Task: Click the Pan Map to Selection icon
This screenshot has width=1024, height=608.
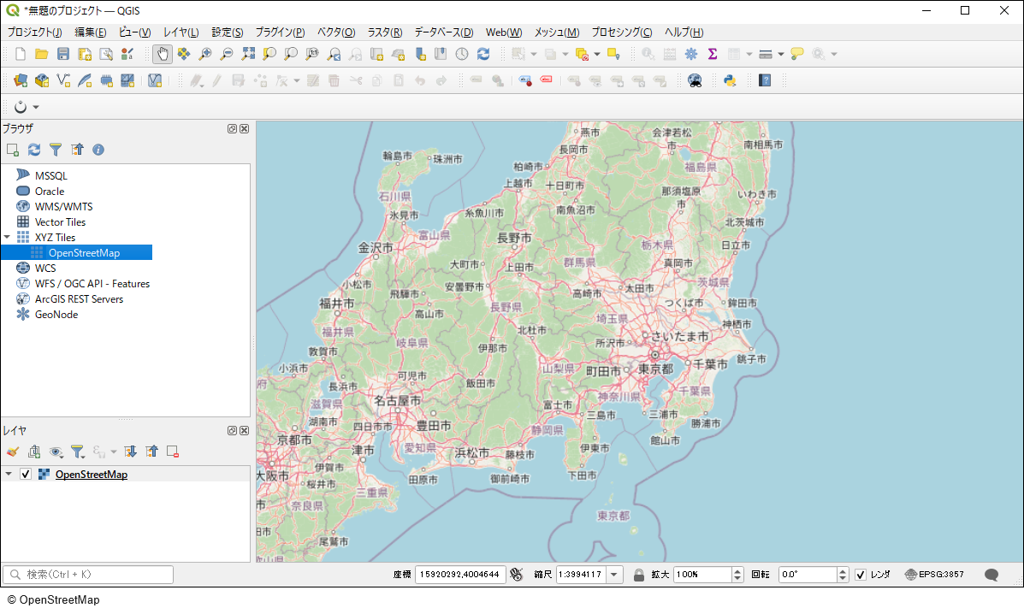Action: (184, 54)
